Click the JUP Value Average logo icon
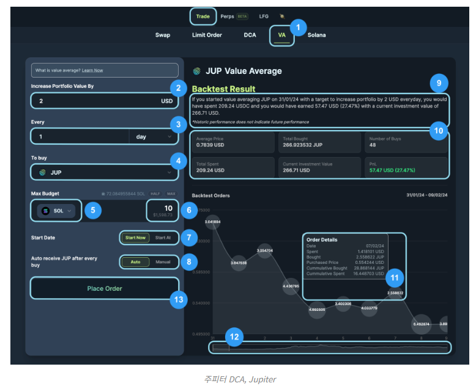 pyautogui.click(x=196, y=71)
